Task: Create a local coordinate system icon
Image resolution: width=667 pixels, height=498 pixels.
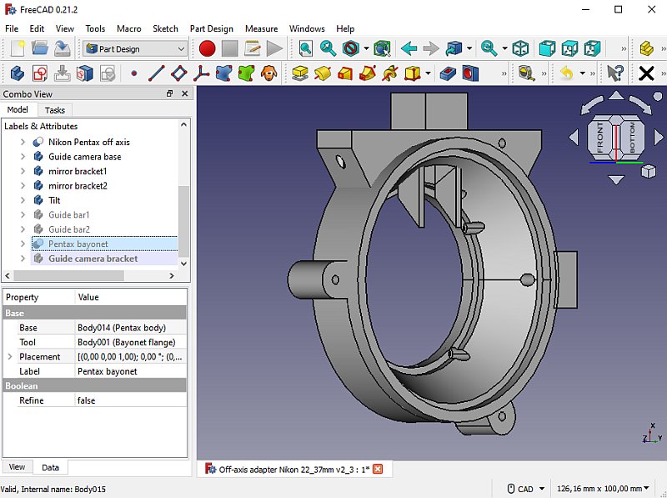Action: (201, 73)
